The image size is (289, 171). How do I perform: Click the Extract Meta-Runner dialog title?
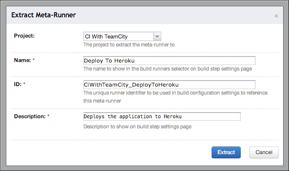pos(44,15)
